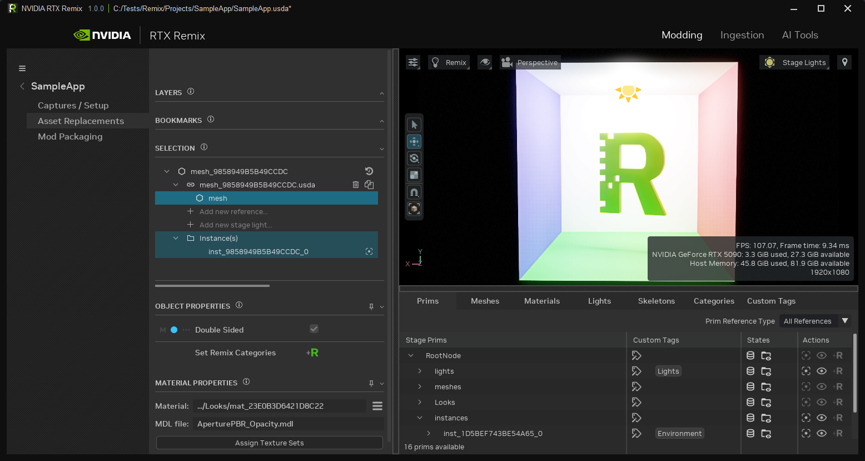Screen dimensions: 865x461
Task: Open the hamburger menu in left sidebar
Action: (22, 68)
